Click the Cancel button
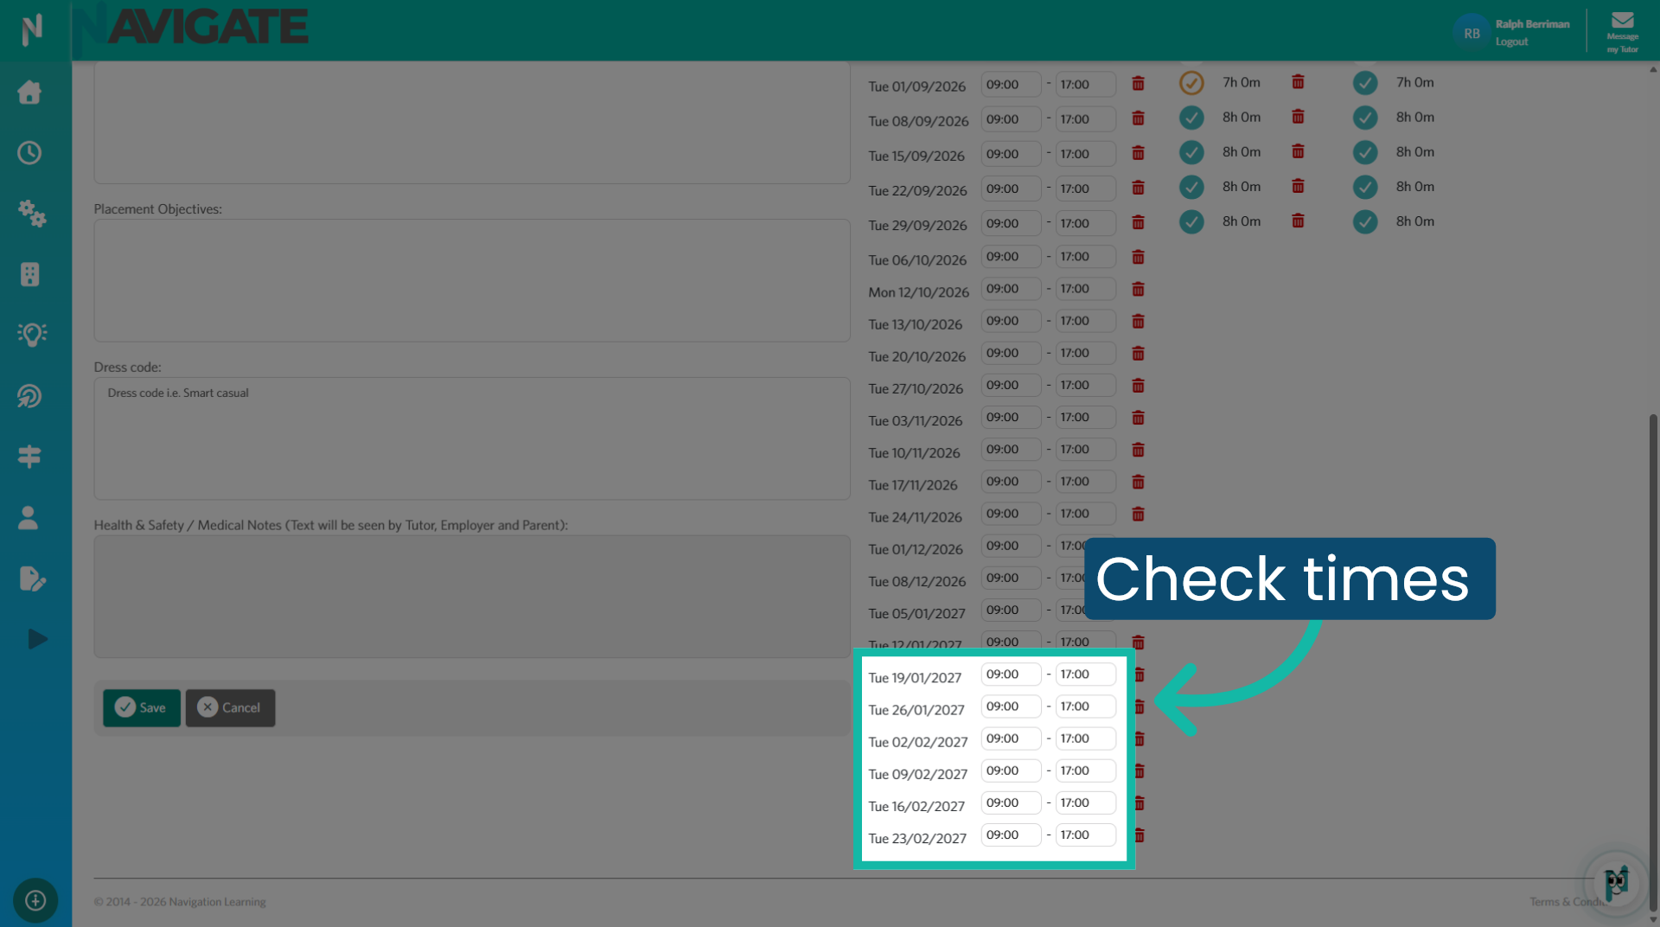The image size is (1660, 927). pos(230,707)
